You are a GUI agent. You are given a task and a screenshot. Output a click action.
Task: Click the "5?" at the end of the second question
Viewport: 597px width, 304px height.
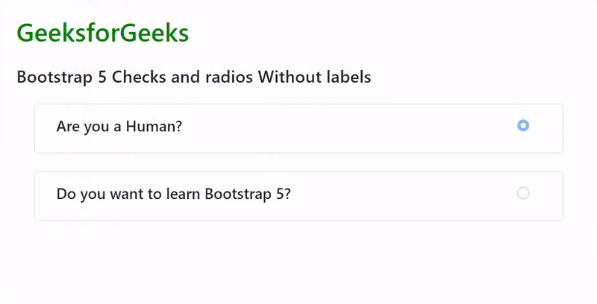click(x=283, y=194)
